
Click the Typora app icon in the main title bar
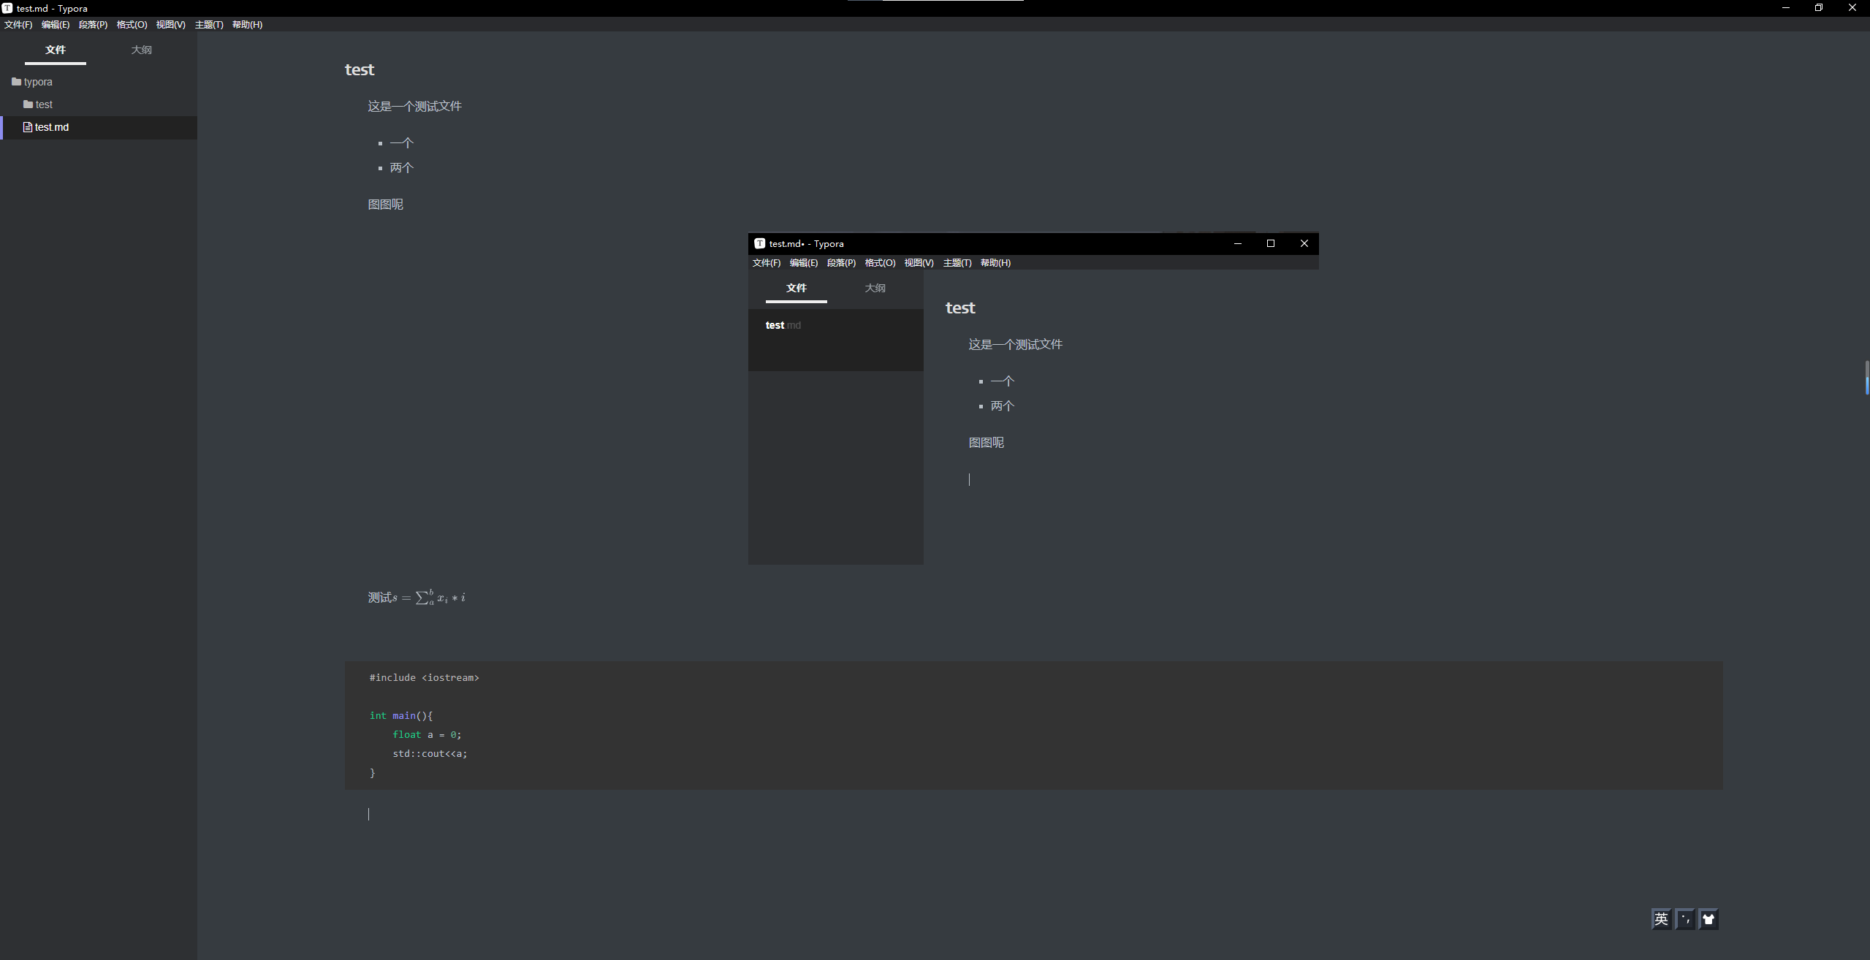(7, 8)
